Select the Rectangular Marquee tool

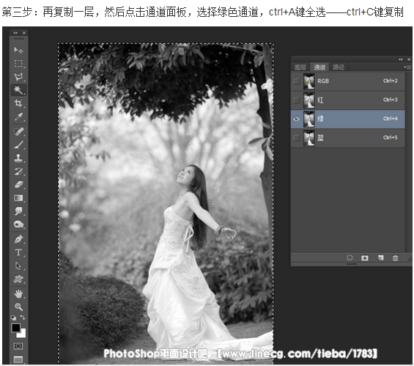[x=18, y=63]
